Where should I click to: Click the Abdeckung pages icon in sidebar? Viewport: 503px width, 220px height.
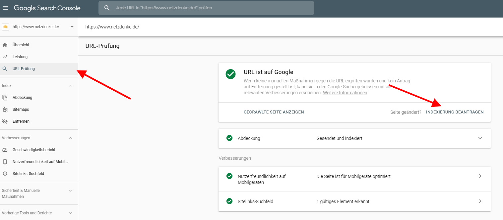[x=5, y=98]
